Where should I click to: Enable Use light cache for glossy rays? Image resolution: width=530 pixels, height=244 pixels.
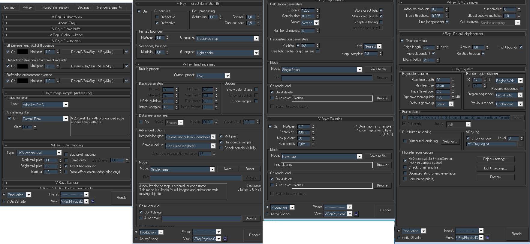tap(318, 51)
